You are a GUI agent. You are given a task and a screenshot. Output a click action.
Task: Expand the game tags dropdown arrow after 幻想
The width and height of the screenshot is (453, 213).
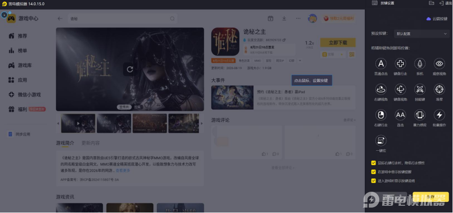[x=300, y=61]
